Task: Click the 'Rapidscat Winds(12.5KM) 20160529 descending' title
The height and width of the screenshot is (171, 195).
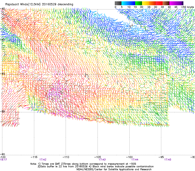Action: (39, 4)
